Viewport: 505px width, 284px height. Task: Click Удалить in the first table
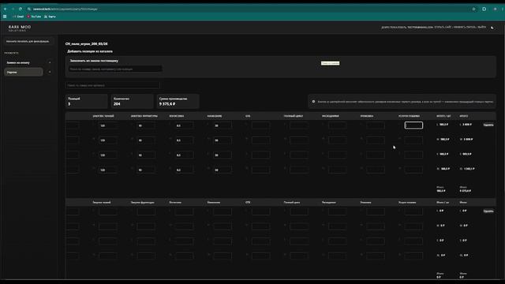(x=488, y=125)
